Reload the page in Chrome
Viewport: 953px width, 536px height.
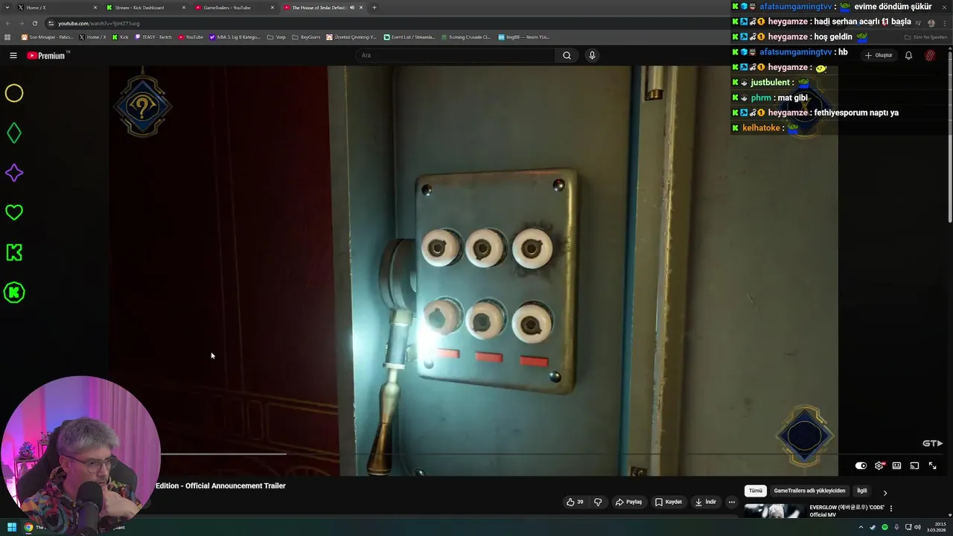tap(34, 23)
